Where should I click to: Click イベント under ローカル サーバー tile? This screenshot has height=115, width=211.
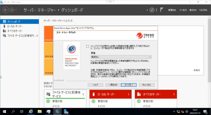[101, 106]
